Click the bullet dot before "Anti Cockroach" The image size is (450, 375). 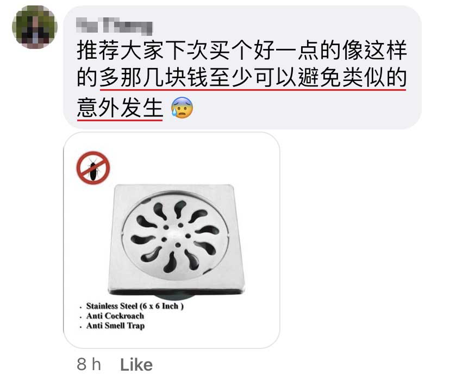tap(80, 317)
